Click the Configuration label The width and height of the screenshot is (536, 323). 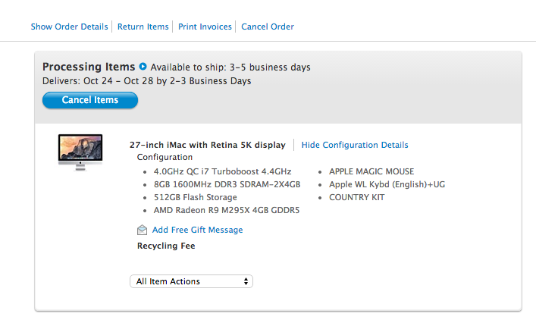coord(165,157)
